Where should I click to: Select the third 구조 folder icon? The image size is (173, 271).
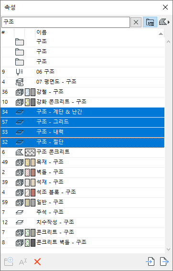[x=20, y=62]
